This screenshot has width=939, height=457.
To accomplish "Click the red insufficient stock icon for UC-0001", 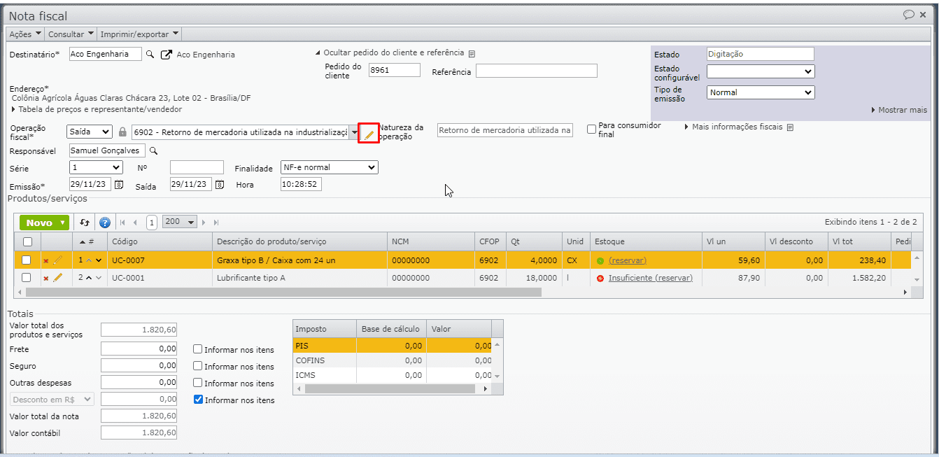I will 600,278.
